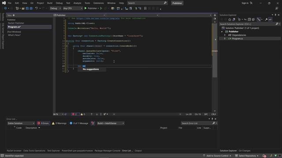The width and height of the screenshot is (282, 158).
Task: Toggle the 0 Errors filter button
Action: coord(43,123)
